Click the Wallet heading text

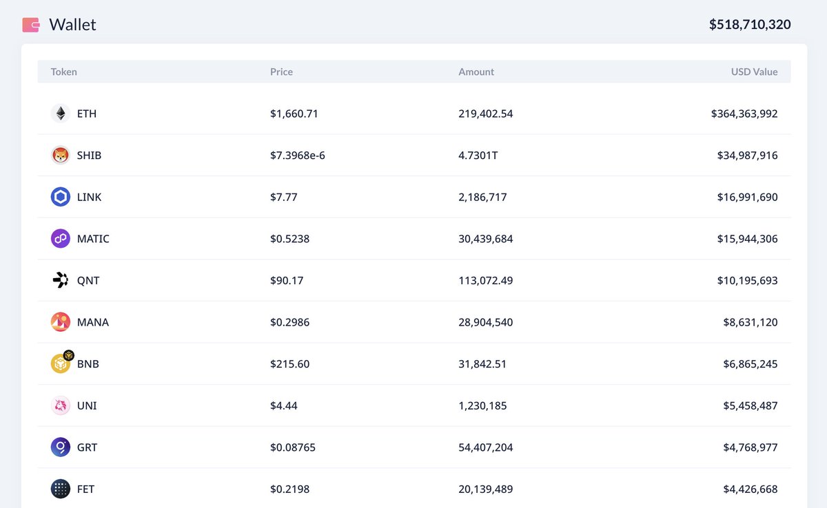(x=72, y=25)
